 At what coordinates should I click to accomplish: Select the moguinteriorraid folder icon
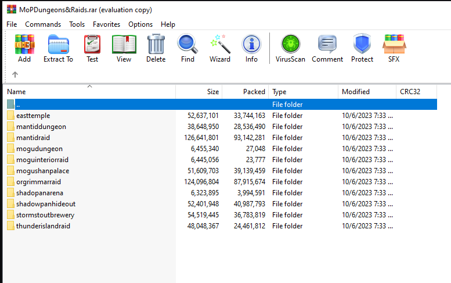pos(10,159)
